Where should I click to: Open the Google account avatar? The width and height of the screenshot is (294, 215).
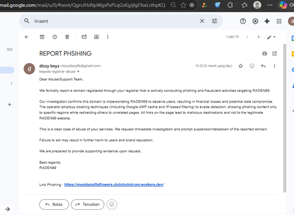click(292, 21)
